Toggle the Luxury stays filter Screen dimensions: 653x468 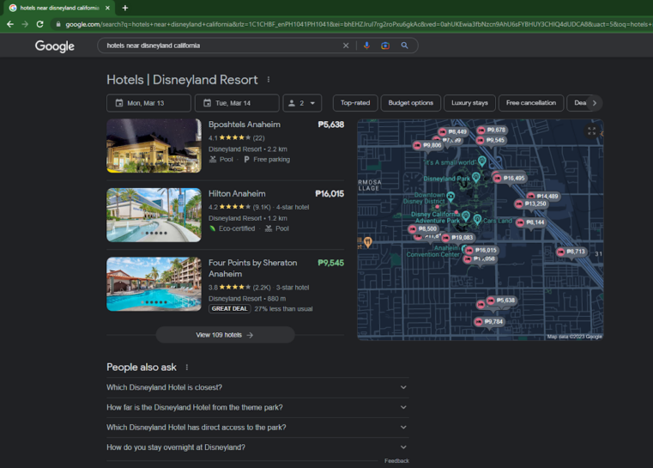(x=469, y=103)
